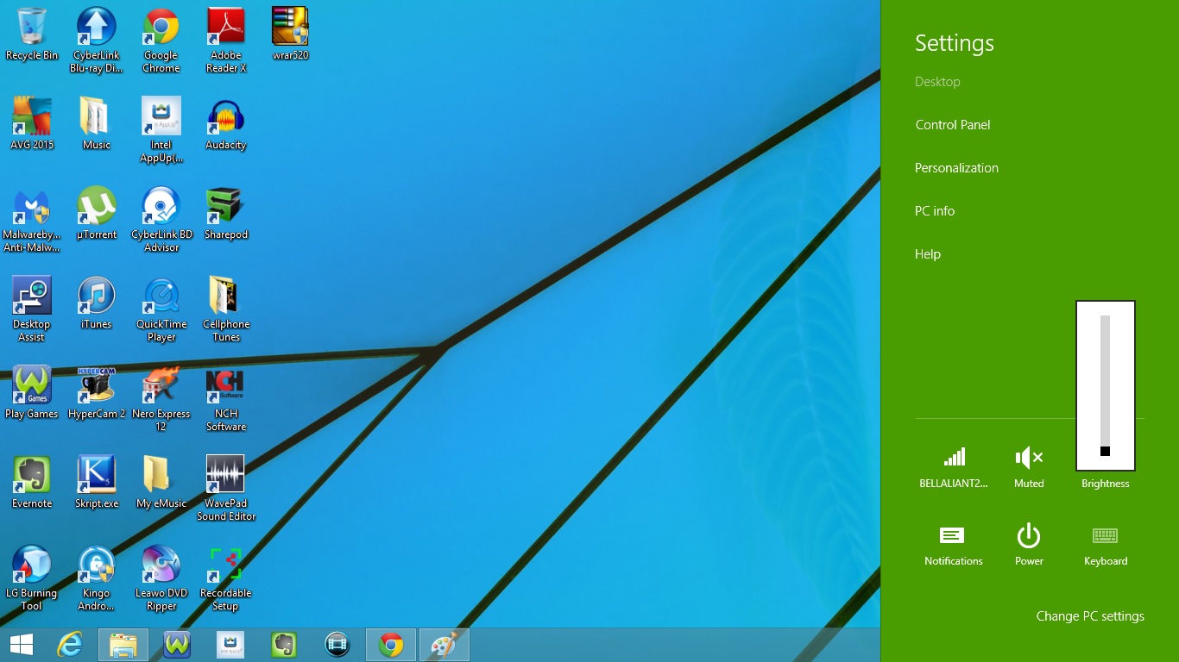
Task: Open Notifications options
Action: tap(954, 546)
